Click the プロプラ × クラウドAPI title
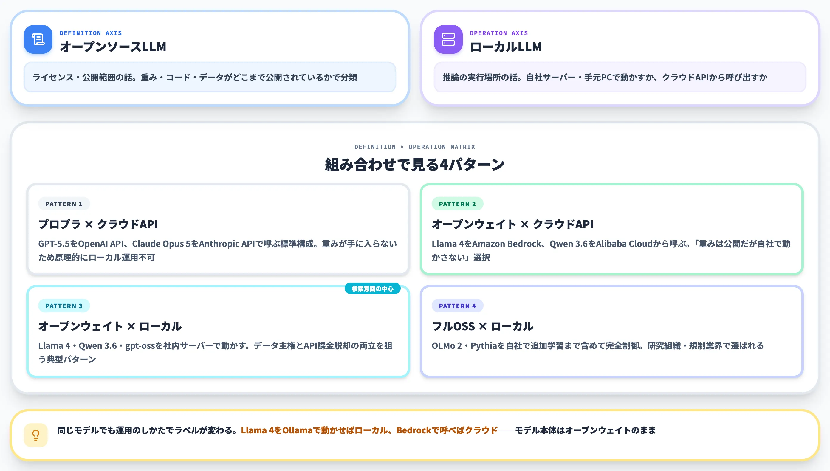The width and height of the screenshot is (830, 471). pos(98,224)
